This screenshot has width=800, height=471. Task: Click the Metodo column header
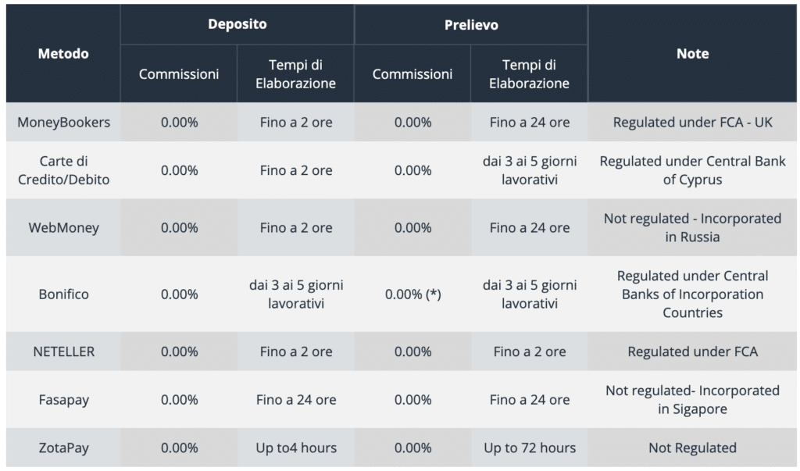tap(63, 54)
